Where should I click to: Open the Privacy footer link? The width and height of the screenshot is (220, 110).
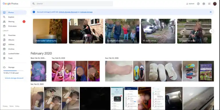pyautogui.click(x=5, y=106)
